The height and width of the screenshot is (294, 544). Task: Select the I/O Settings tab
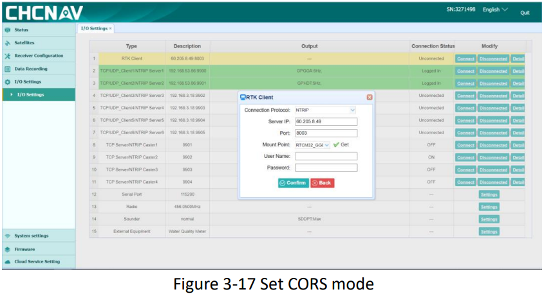95,28
